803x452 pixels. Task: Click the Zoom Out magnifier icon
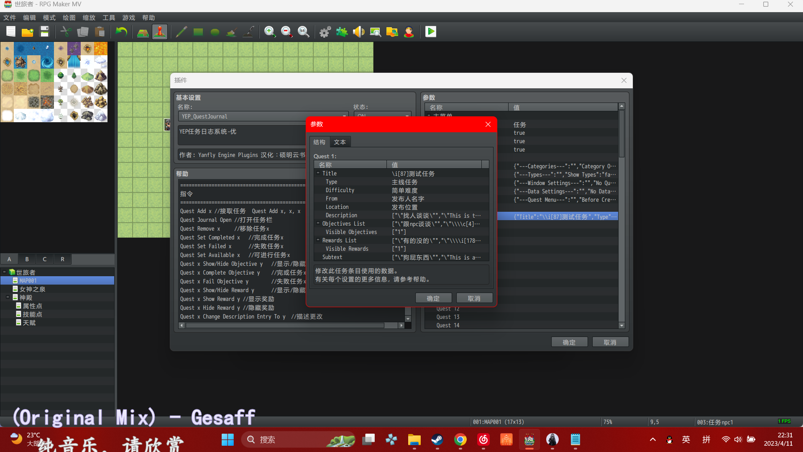(x=286, y=32)
